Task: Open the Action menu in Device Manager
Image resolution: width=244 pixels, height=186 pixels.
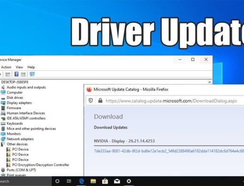Action: (6, 67)
